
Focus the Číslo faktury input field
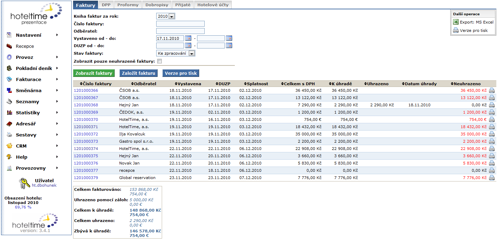(180, 24)
